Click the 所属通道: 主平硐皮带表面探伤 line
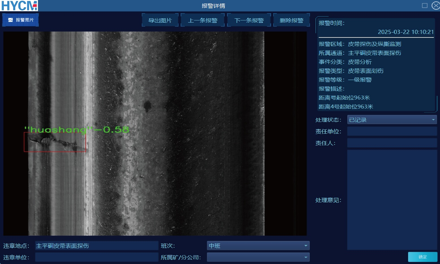 click(360, 53)
